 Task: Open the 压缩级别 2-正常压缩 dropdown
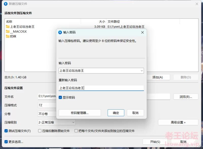point(57,122)
